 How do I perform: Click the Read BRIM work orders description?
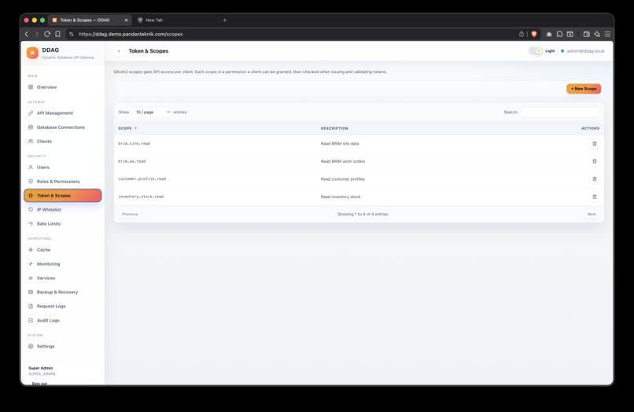343,161
